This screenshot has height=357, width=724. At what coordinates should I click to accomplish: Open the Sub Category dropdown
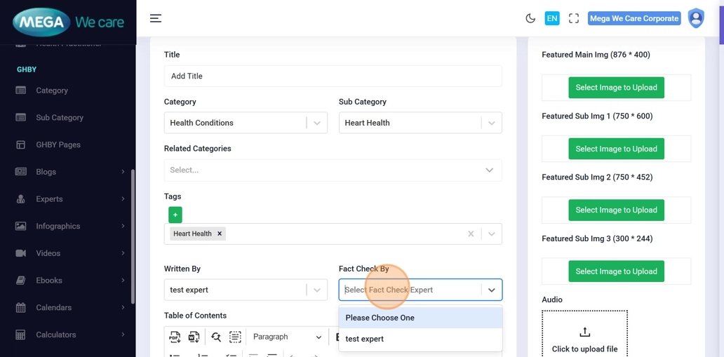[x=491, y=123]
